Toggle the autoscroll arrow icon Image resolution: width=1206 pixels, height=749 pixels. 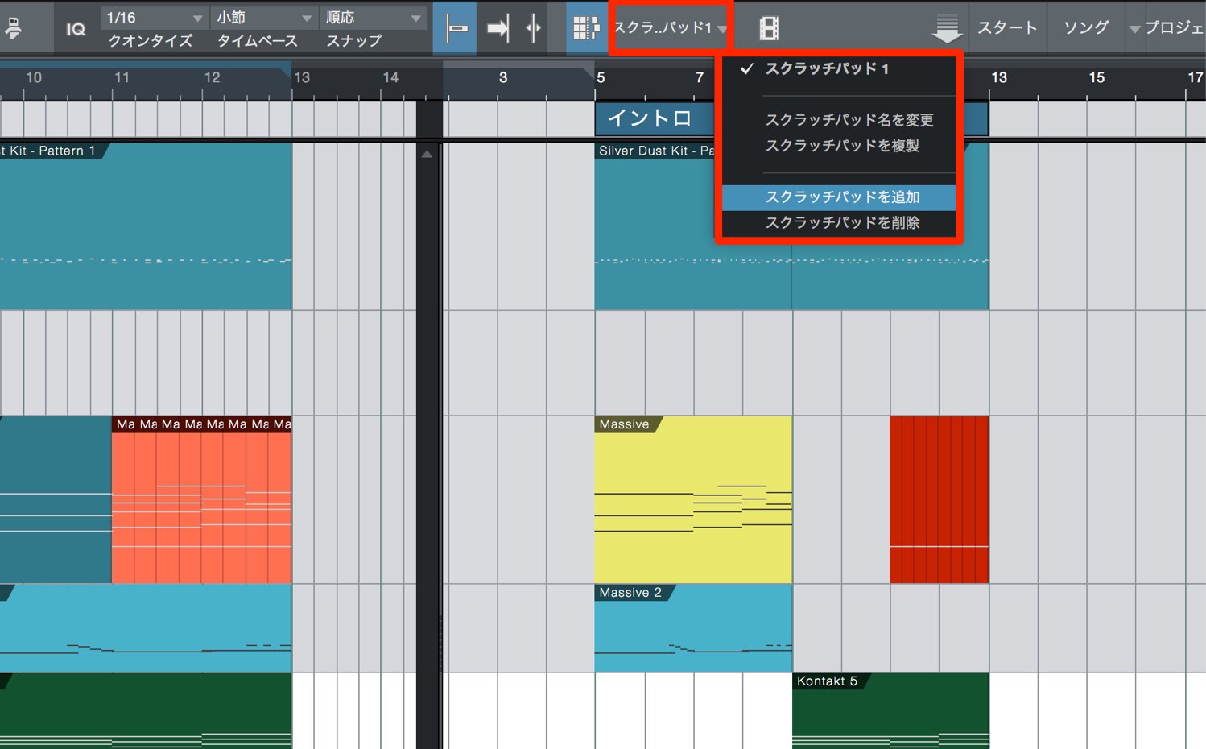tap(498, 29)
